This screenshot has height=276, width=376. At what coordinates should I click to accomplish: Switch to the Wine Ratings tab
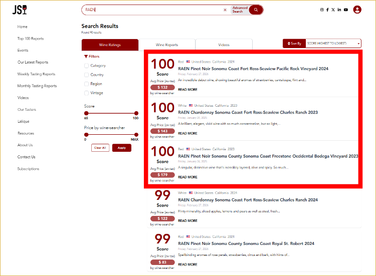(x=110, y=45)
